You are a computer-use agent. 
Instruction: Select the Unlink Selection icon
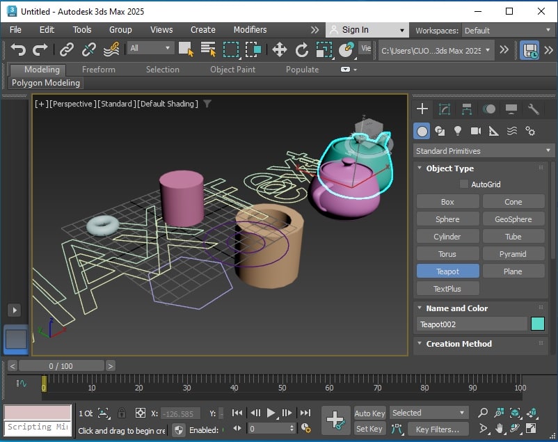pos(88,49)
